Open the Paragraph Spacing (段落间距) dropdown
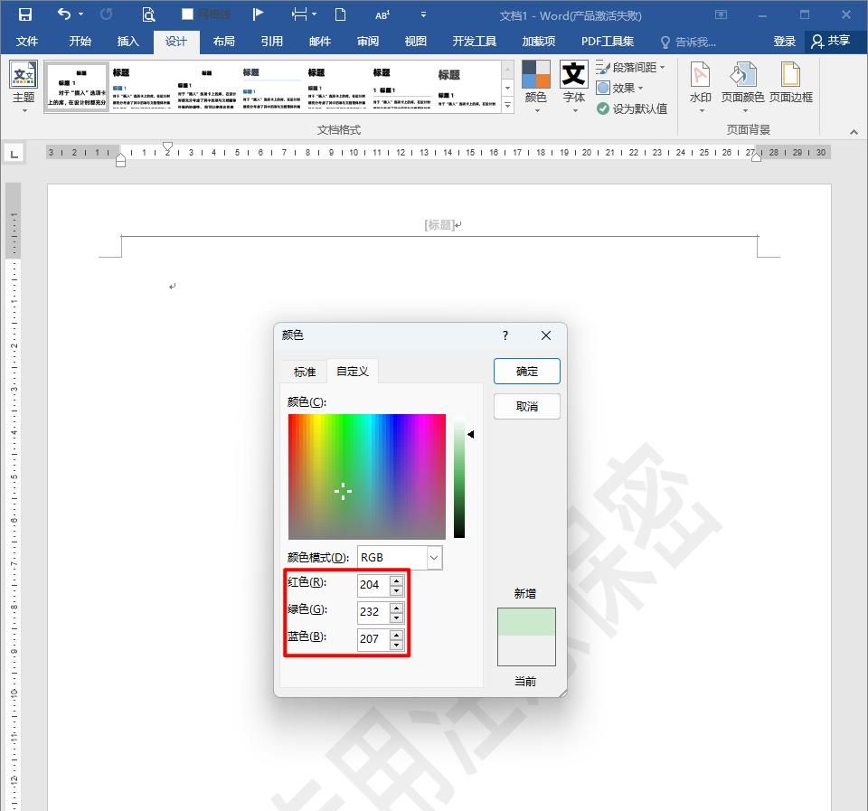This screenshot has height=811, width=868. pos(633,67)
